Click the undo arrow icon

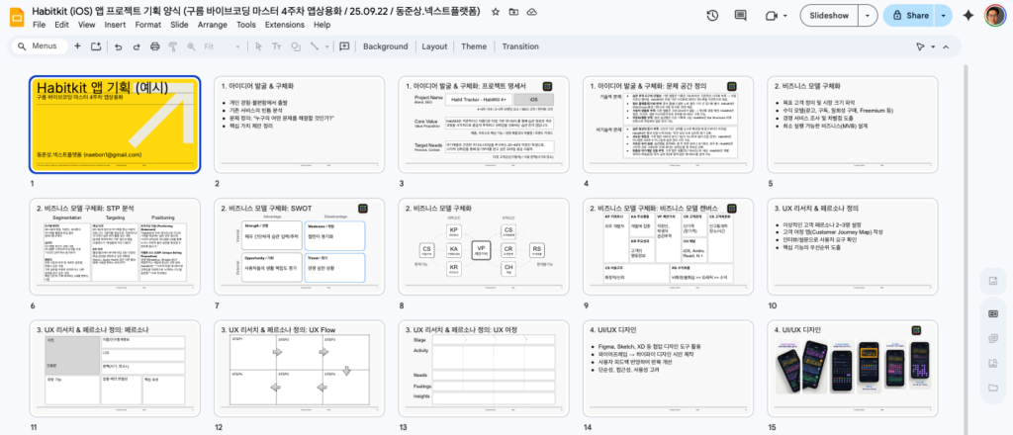(117, 46)
